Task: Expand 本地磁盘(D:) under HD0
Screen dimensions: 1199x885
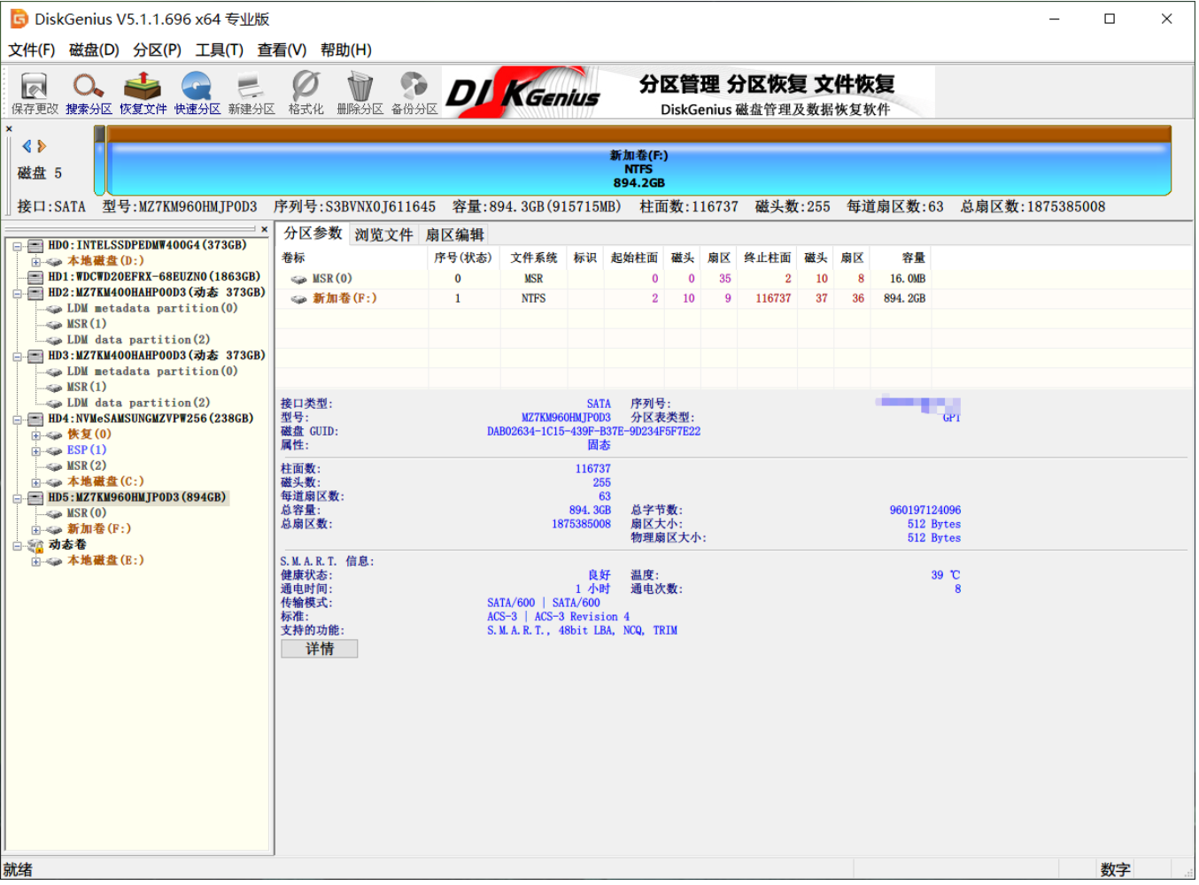Action: [x=35, y=262]
